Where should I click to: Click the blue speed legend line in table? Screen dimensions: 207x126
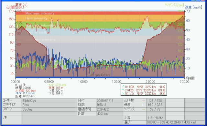click(x=144, y=105)
